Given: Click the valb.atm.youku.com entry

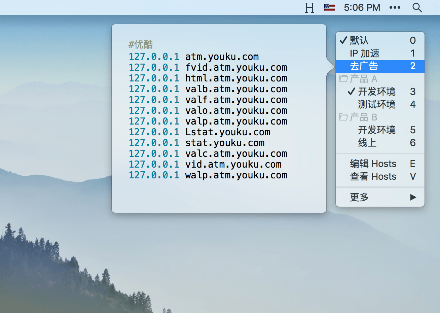Looking at the screenshot, I should 208,89.
